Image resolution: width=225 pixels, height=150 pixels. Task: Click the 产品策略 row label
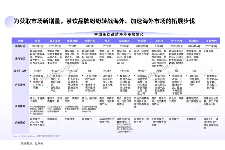(x=20, y=84)
